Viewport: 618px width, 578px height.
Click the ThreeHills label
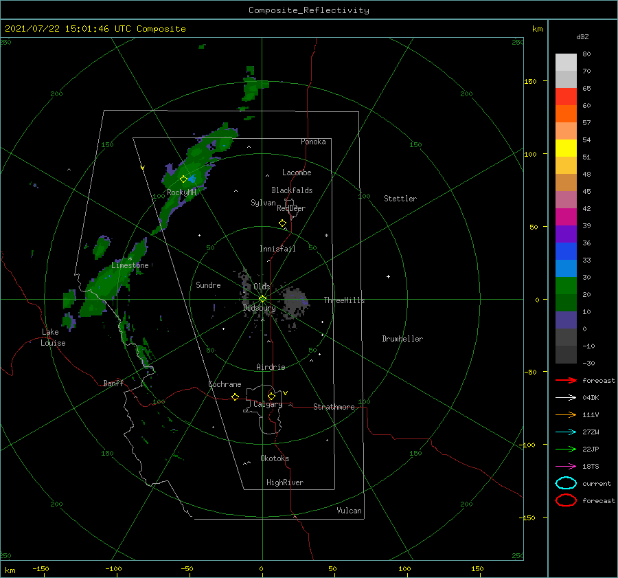click(344, 300)
